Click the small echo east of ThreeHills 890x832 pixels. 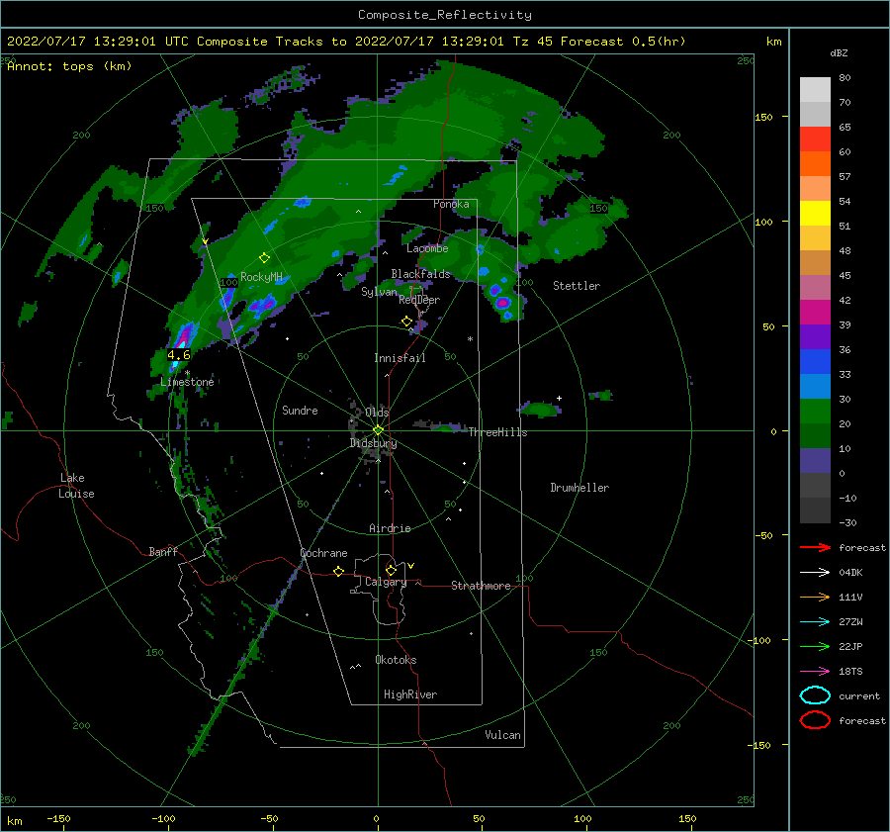pos(539,409)
